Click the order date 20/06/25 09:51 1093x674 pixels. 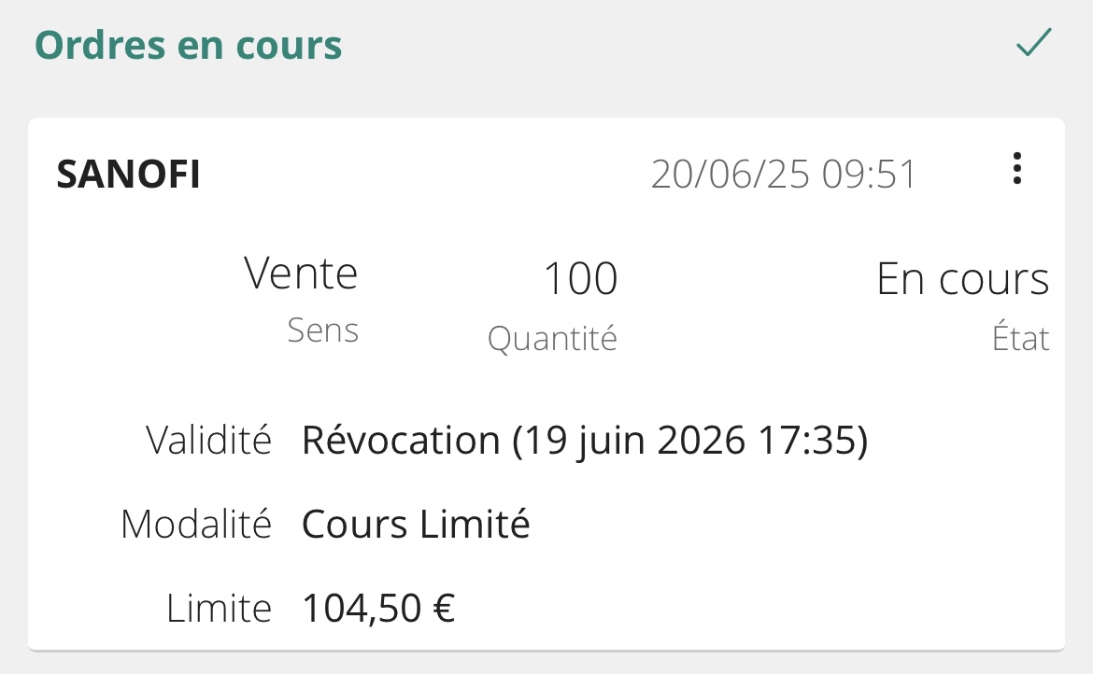point(784,174)
